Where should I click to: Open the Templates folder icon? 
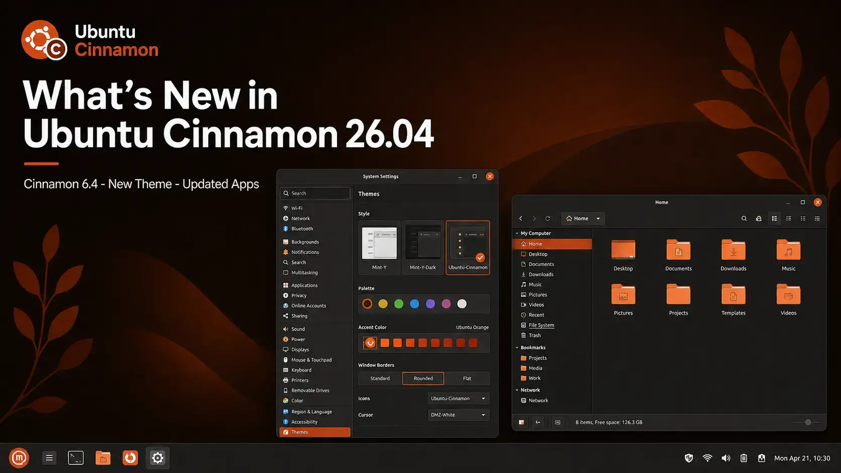click(733, 300)
